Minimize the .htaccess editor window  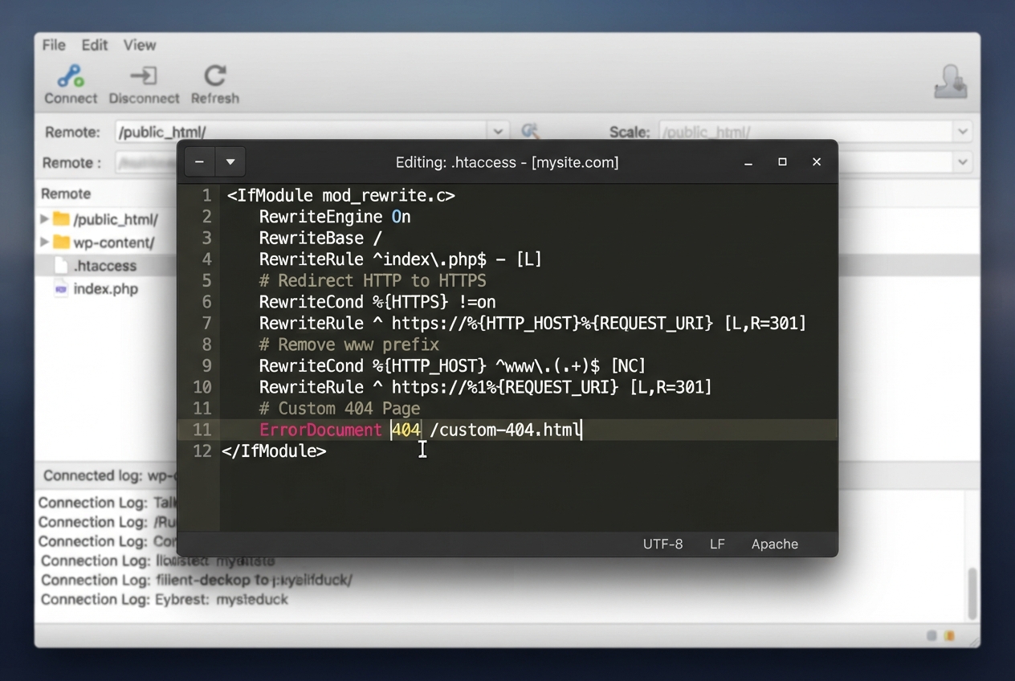pos(748,162)
